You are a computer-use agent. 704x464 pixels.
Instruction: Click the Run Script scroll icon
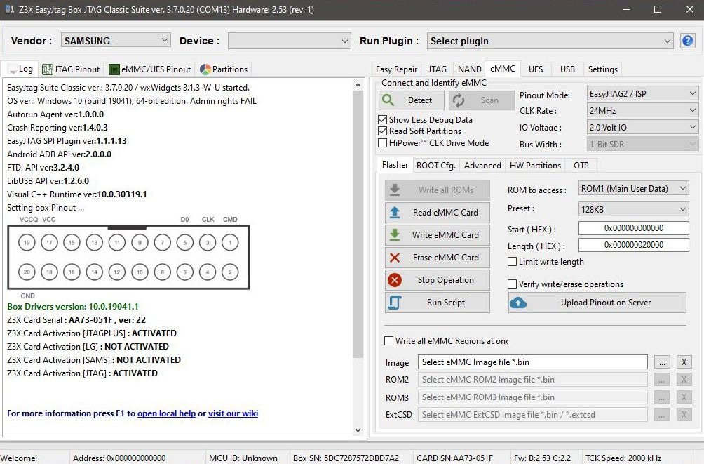[395, 303]
